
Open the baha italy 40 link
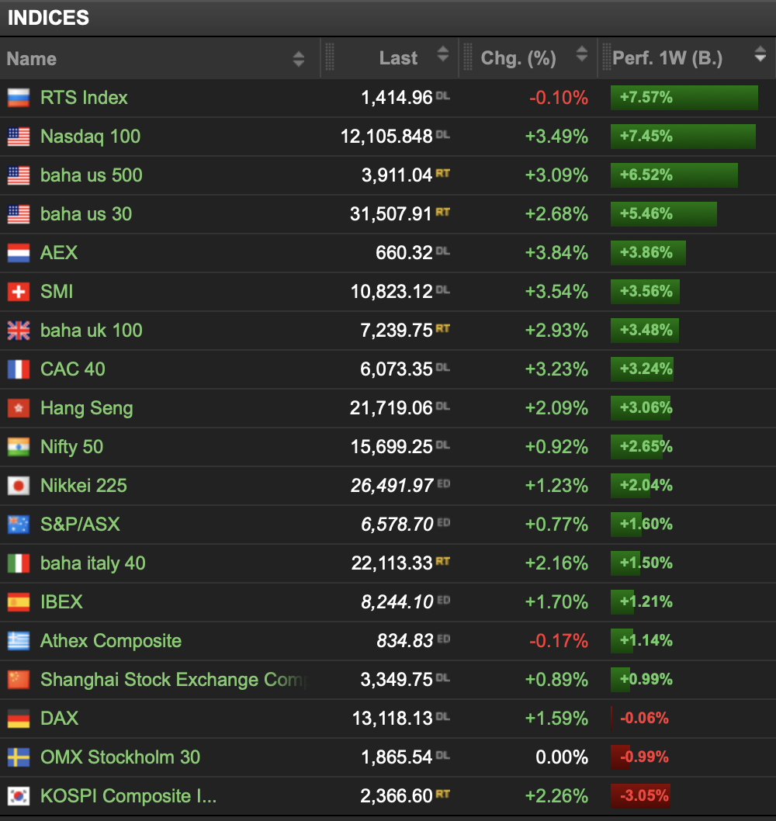93,563
